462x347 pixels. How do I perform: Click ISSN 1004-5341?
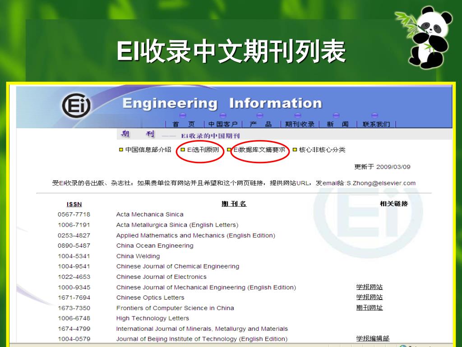pos(74,256)
